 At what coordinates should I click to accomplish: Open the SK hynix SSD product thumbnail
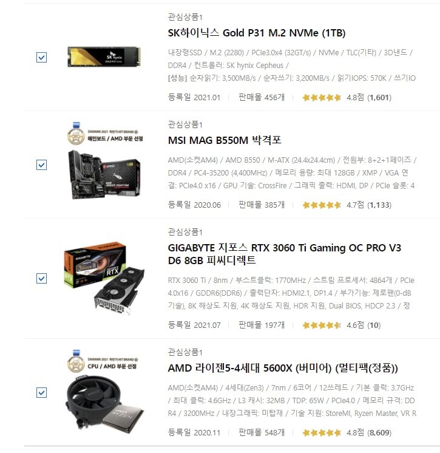pyautogui.click(x=104, y=56)
